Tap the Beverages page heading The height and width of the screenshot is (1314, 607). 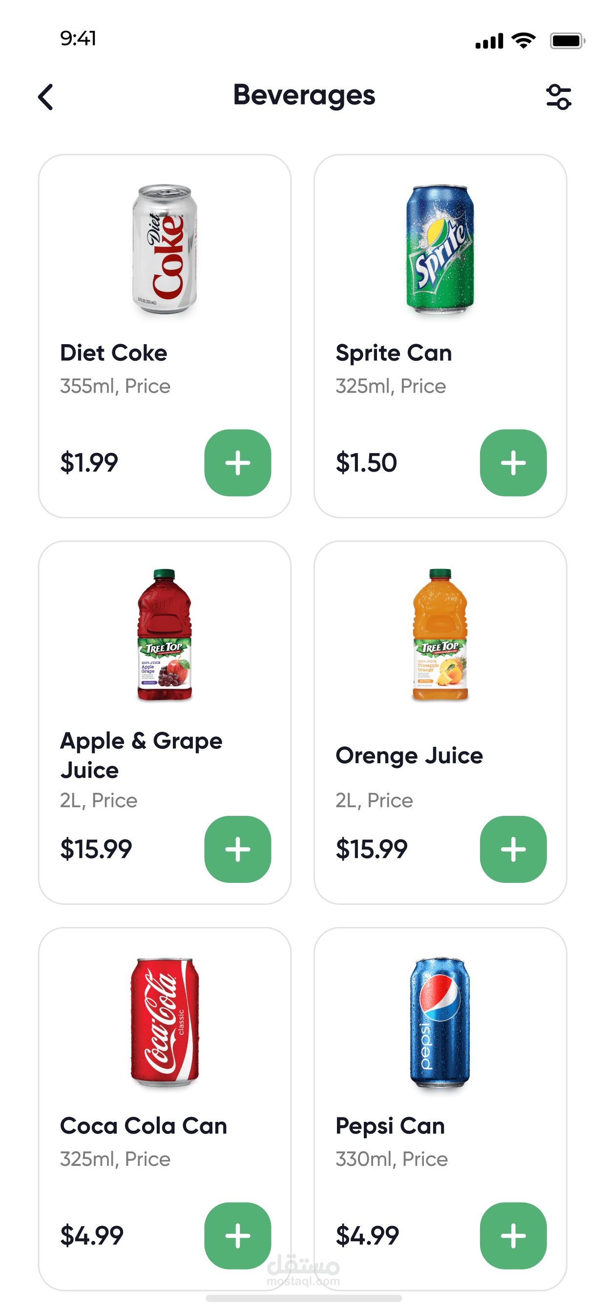click(304, 95)
